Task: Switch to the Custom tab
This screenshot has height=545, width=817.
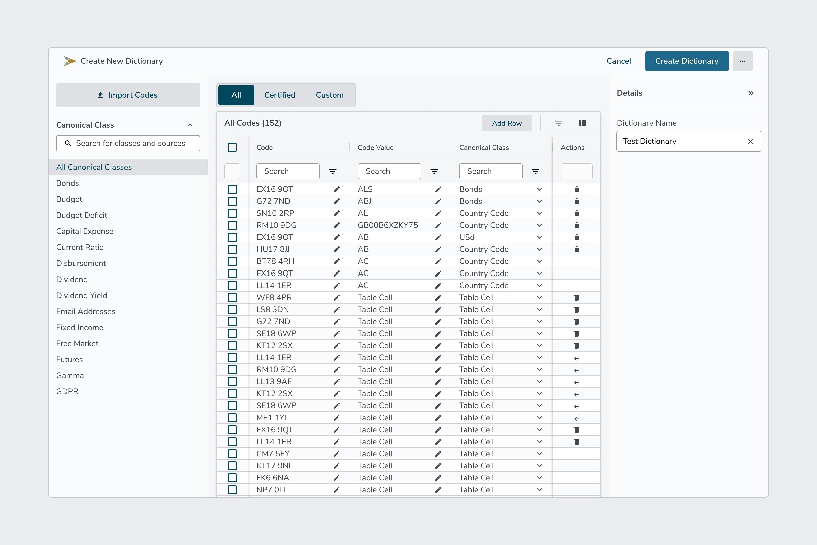Action: 330,95
